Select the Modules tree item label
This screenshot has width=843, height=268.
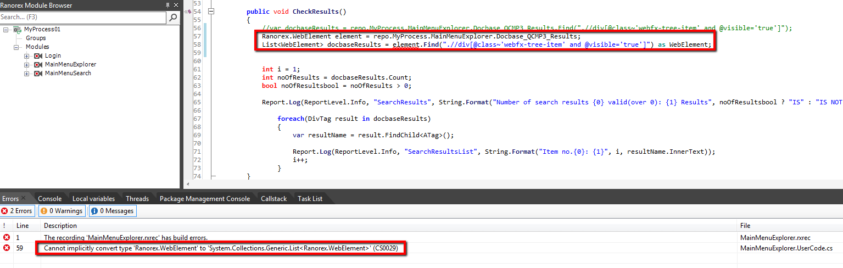tap(37, 47)
